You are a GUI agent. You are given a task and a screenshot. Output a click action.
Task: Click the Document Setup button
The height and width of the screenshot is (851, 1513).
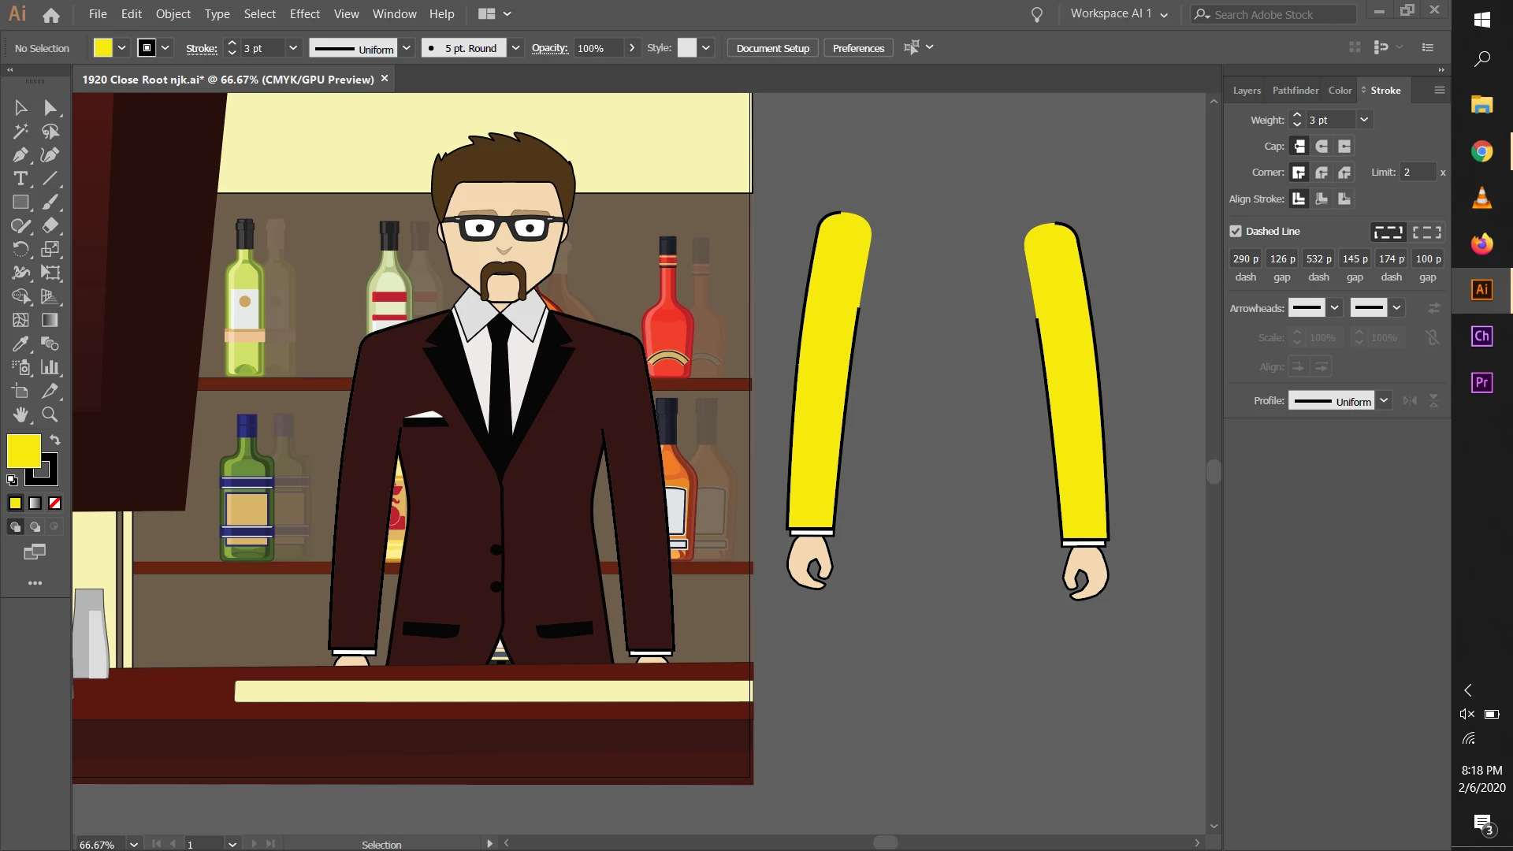coord(772,48)
